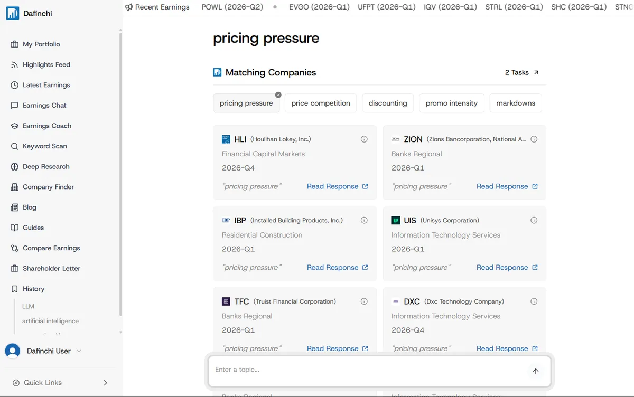Click the sidebar vertical scrollbar
Image resolution: width=634 pixels, height=397 pixels.
(120, 174)
